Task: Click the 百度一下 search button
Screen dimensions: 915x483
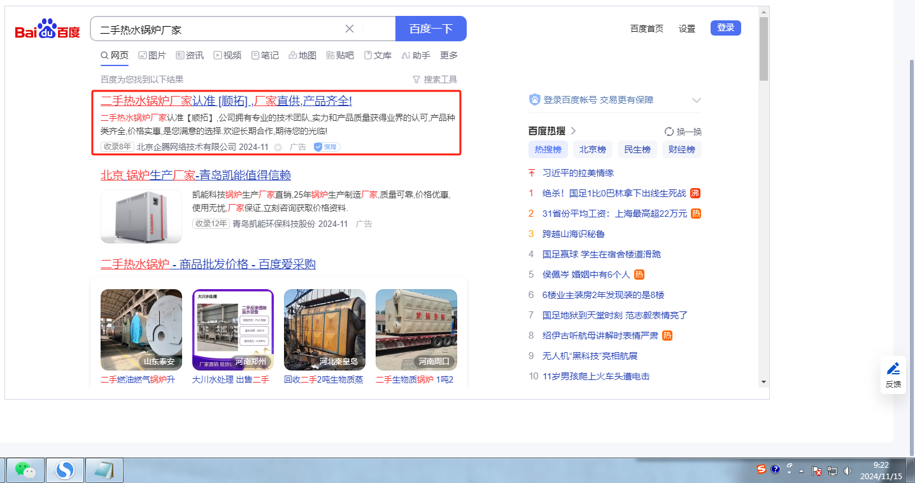Action: [430, 29]
